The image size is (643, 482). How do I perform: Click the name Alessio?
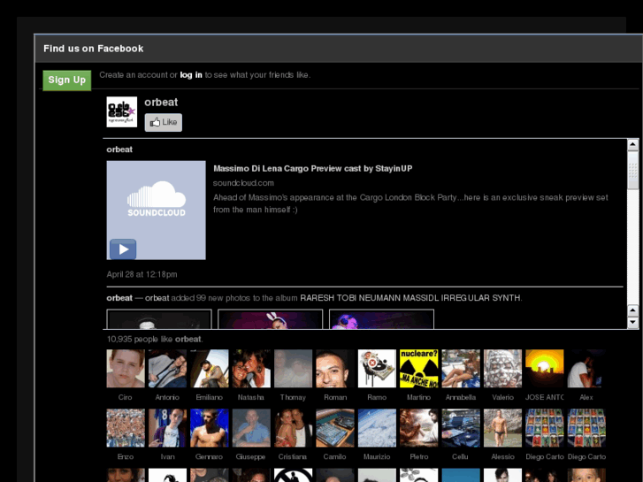[502, 456]
